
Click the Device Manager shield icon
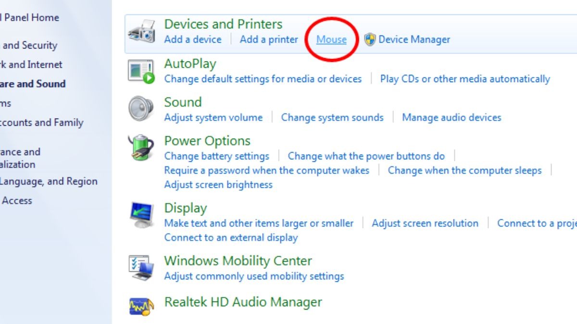tap(369, 39)
